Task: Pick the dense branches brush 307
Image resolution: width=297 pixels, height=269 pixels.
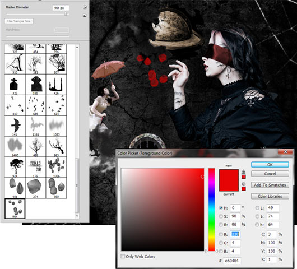Action: pyautogui.click(x=56, y=64)
